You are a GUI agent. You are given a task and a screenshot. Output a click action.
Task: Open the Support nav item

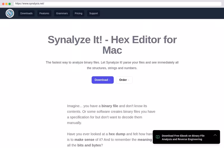click(x=94, y=13)
